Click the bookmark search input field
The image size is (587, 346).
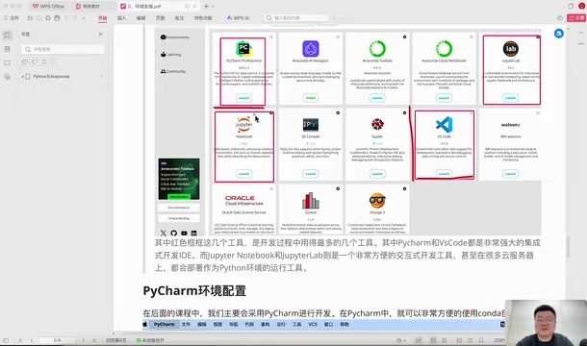pyautogui.click(x=63, y=49)
